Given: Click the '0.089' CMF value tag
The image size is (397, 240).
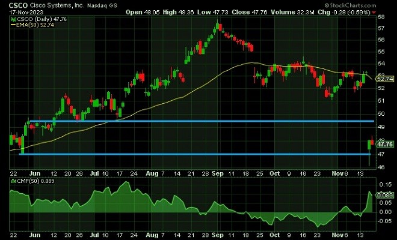Looking at the screenshot, I should click(x=385, y=195).
